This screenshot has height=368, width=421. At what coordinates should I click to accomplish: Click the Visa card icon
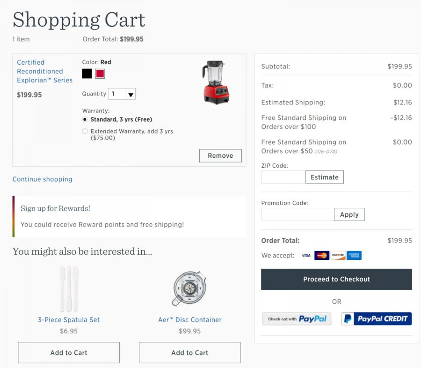click(306, 255)
